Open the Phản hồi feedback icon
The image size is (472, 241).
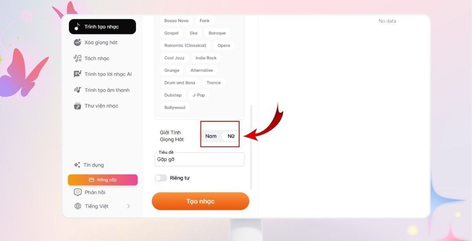tap(77, 192)
